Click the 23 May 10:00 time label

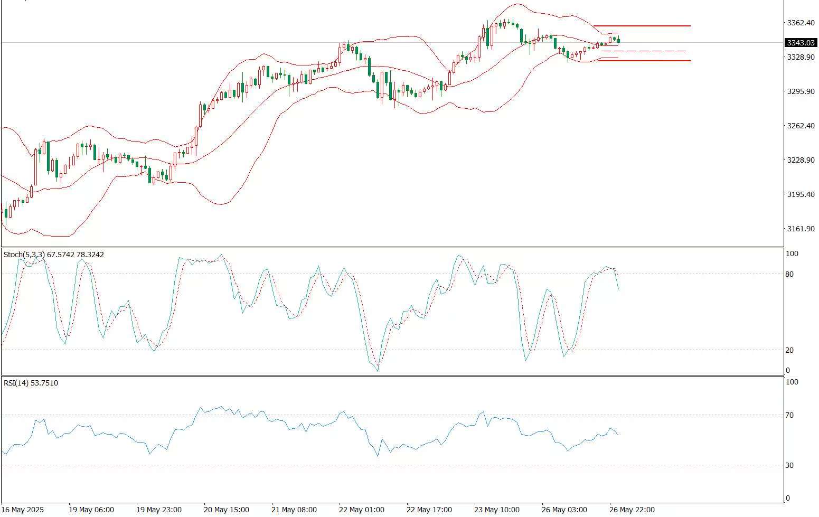pyautogui.click(x=497, y=510)
